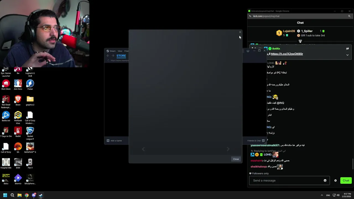Select the Riot Client desktop icon

click(6, 85)
